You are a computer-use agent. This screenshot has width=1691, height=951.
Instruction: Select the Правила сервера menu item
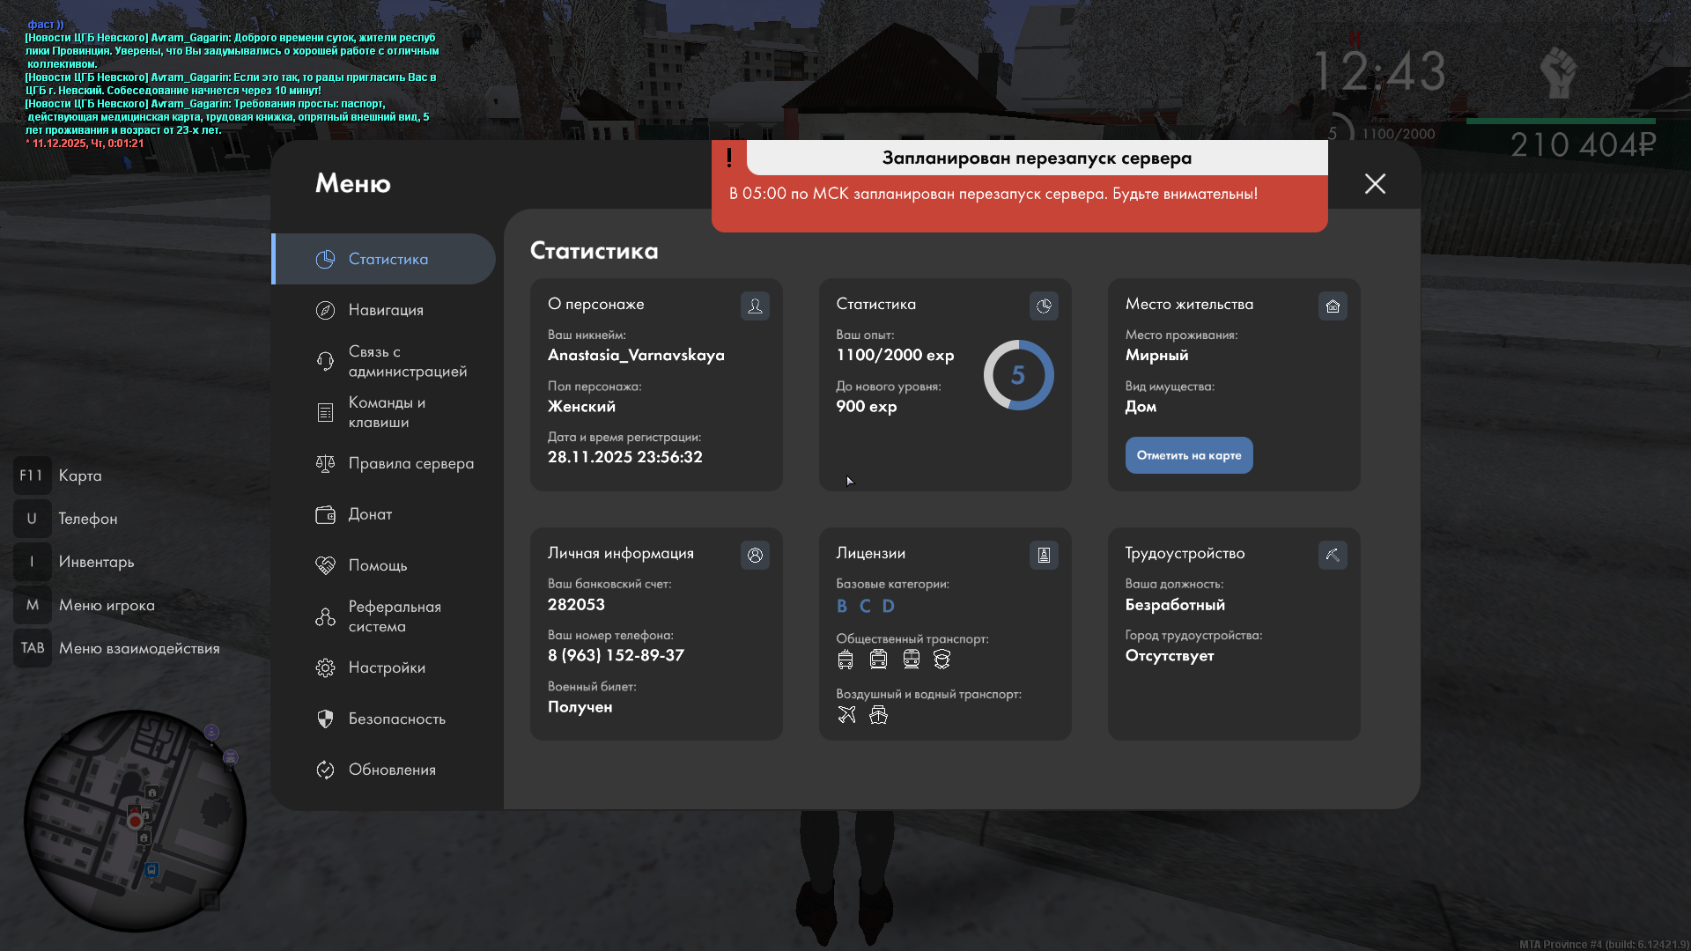point(410,463)
